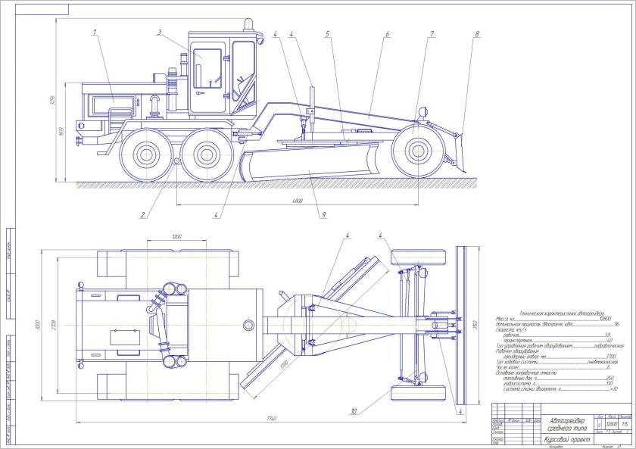Click callout number 2 under the rear wheels
This screenshot has width=636, height=449.
[x=142, y=215]
